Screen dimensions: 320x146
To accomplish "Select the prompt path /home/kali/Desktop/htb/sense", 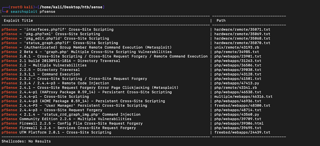I will tap(71, 7).
